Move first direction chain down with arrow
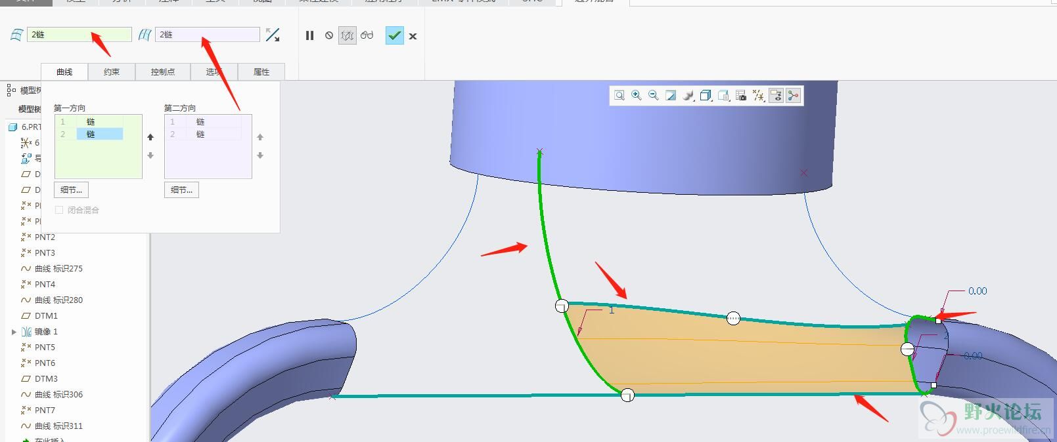 (x=150, y=155)
